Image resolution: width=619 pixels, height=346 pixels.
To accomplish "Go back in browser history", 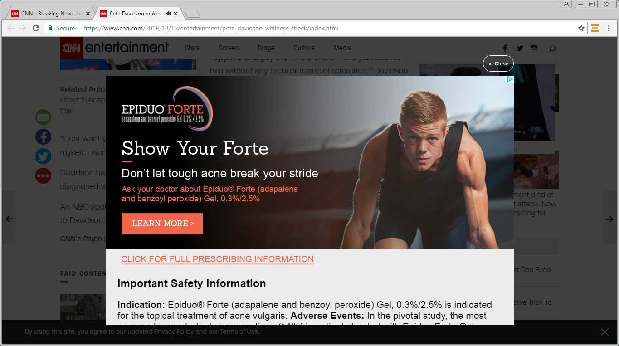I will coord(10,28).
